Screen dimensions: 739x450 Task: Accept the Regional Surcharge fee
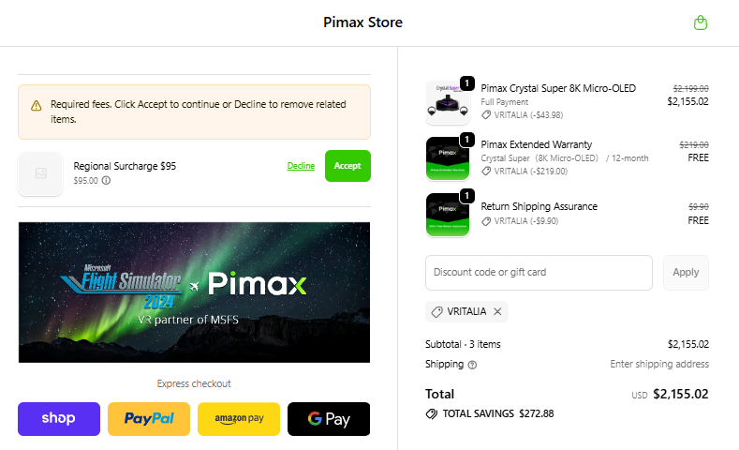coord(347,166)
